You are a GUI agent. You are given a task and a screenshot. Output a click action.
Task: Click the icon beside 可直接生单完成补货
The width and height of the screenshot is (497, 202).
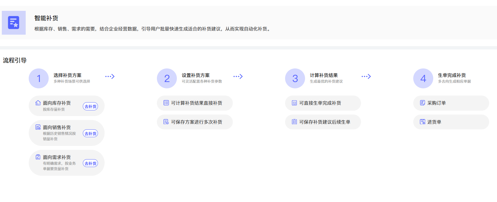[x=294, y=103]
